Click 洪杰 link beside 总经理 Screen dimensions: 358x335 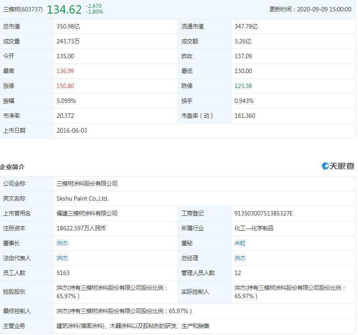tap(240, 258)
